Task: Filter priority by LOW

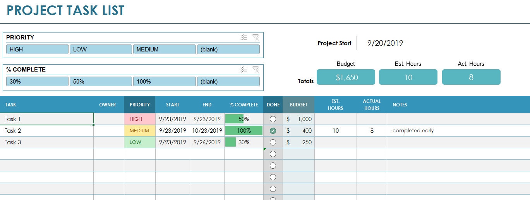Action: [x=101, y=50]
